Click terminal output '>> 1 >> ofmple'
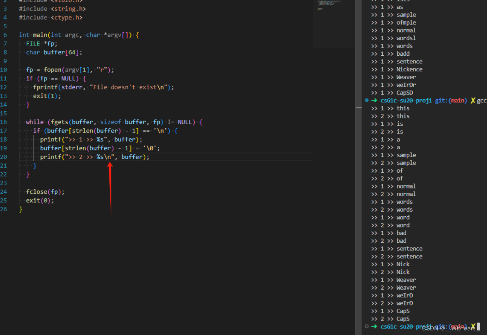This screenshot has width=487, height=335. (x=394, y=23)
